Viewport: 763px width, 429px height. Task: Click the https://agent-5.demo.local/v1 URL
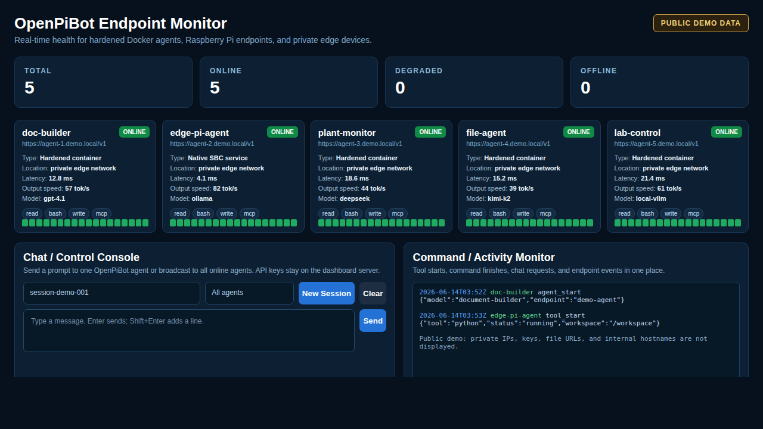tap(656, 144)
